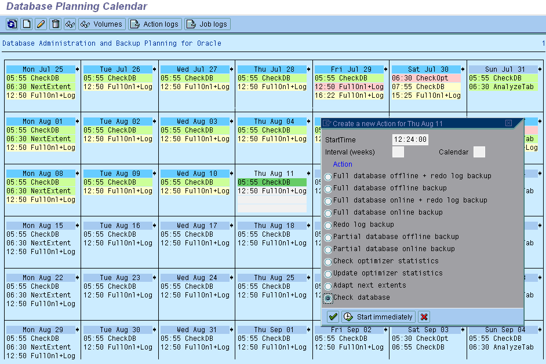Click expand marker next to Sat Jul 30
This screenshot has width=546, height=364.
[x=463, y=69]
